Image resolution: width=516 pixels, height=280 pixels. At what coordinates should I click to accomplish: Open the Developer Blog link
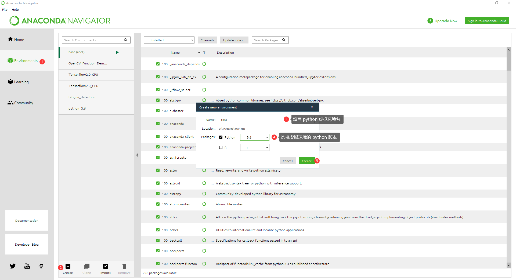[x=27, y=244]
